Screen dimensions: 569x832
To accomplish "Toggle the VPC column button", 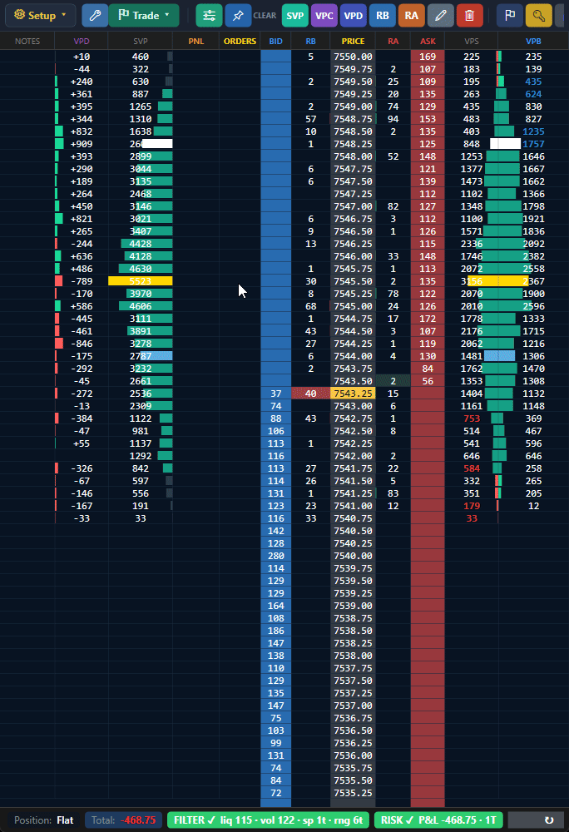I will (x=324, y=15).
